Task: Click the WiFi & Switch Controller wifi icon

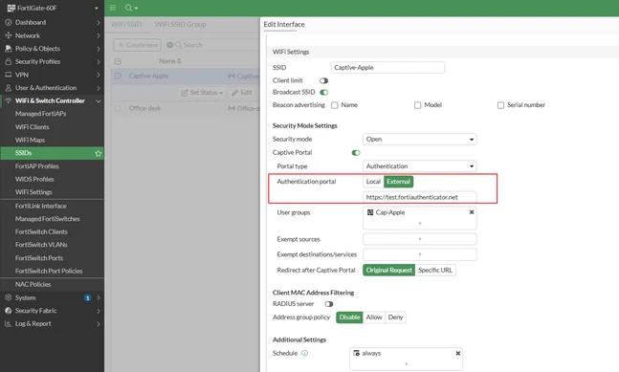Action: 8,100
